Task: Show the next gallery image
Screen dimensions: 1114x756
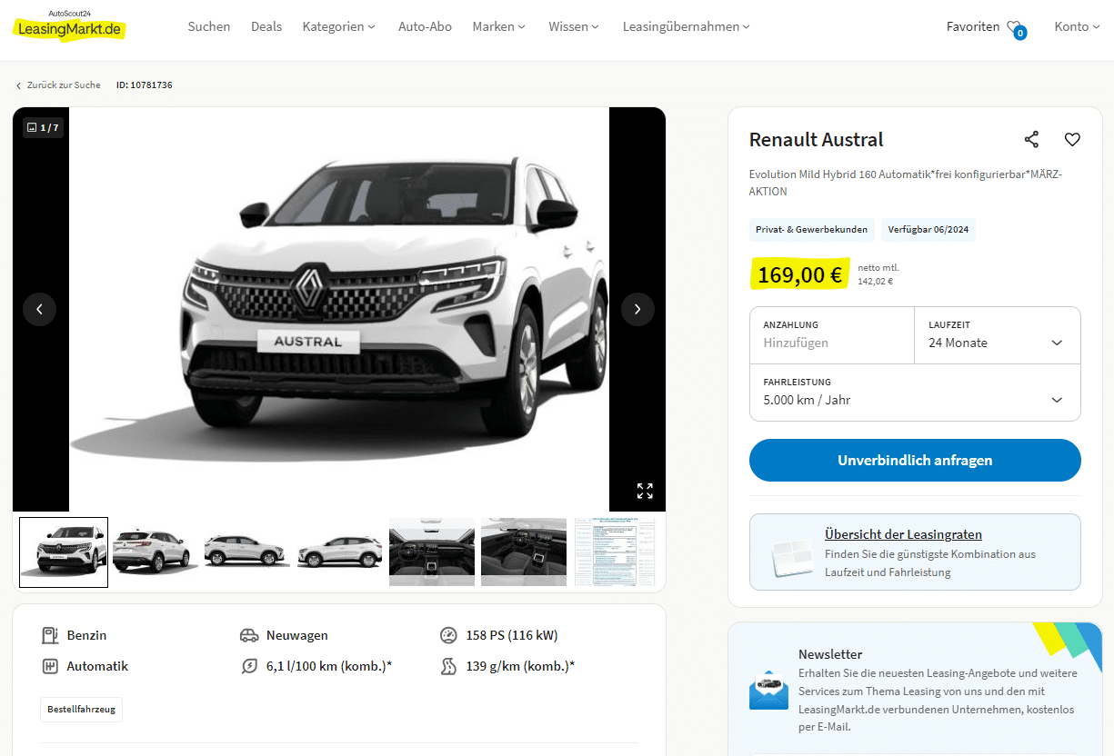Action: pyautogui.click(x=637, y=309)
